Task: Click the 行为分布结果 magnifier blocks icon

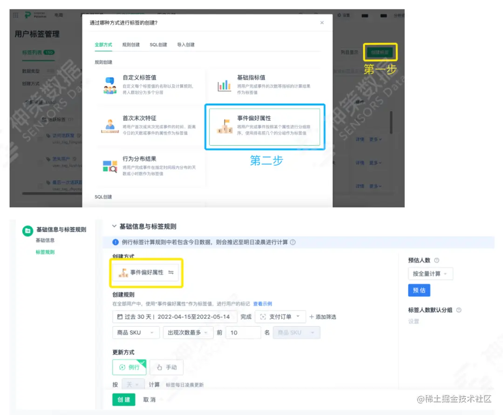Action: click(110, 167)
